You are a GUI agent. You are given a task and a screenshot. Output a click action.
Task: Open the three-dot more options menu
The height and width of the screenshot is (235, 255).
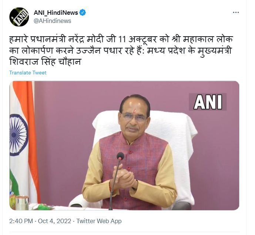pos(236,13)
